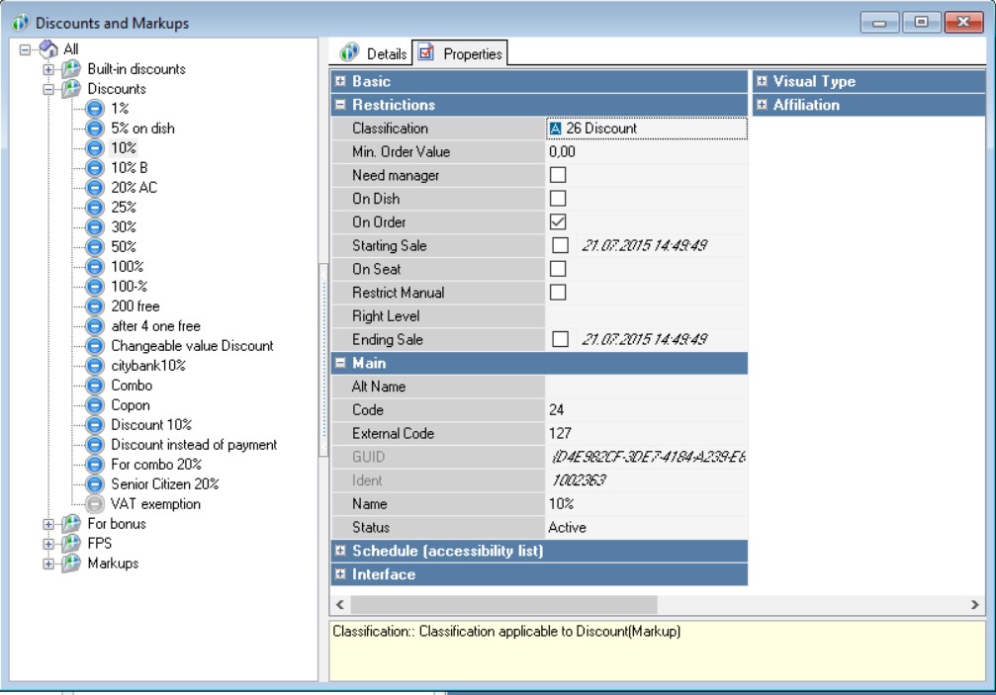Click the Senior Citizen 20% discount icon
Viewport: 996px width, 695px height.
tap(95, 484)
